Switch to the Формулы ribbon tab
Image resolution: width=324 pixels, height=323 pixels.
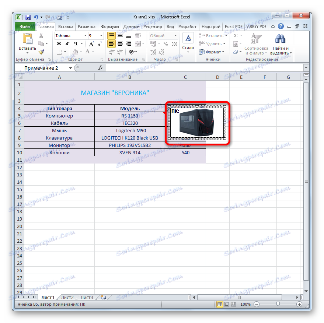coord(110,27)
